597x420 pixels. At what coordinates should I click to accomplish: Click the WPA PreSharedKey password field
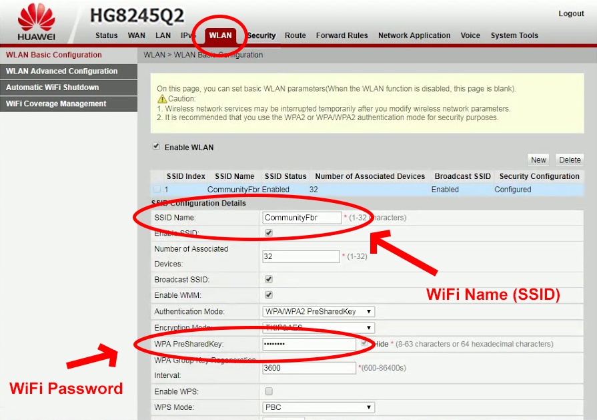309,345
